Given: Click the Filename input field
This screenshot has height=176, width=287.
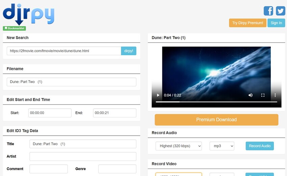Looking at the screenshot, I should coord(71,82).
